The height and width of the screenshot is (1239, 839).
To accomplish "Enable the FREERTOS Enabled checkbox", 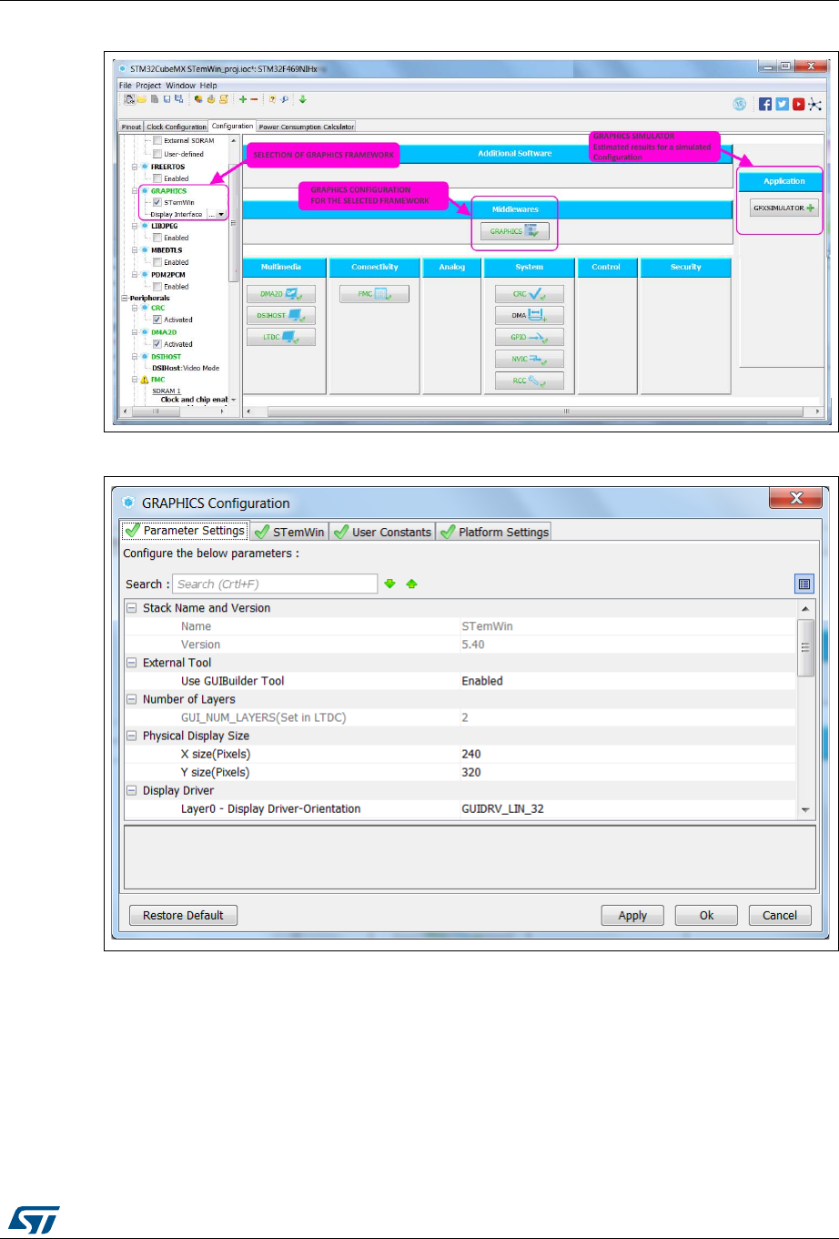I will pos(157,178).
